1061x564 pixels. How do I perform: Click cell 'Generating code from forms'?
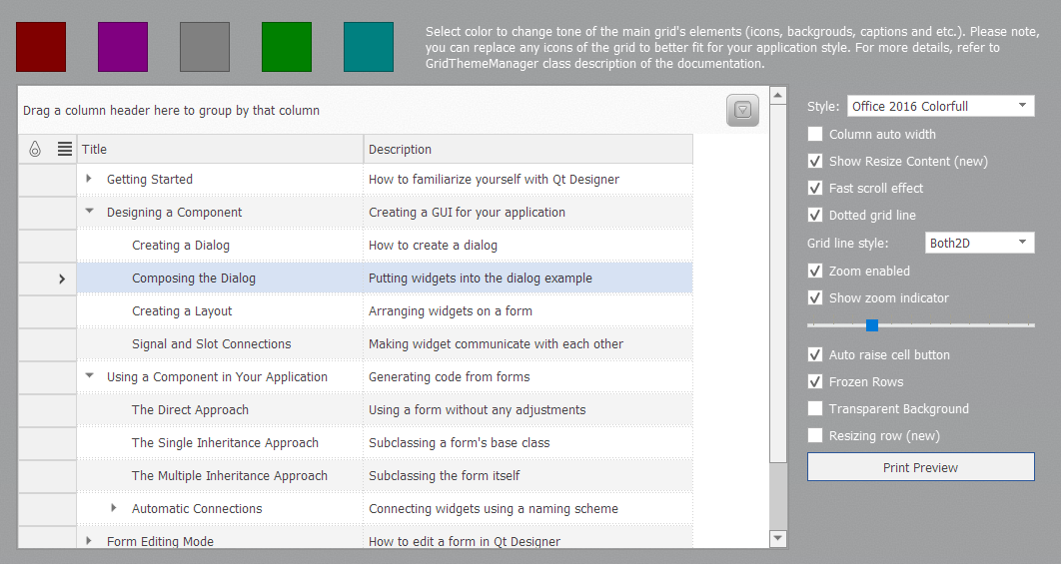pos(528,377)
